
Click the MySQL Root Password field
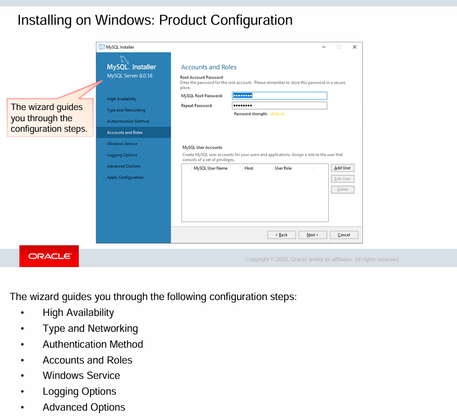[279, 96]
